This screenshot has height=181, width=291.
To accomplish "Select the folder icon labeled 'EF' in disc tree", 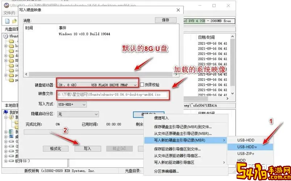I will tap(11, 60).
